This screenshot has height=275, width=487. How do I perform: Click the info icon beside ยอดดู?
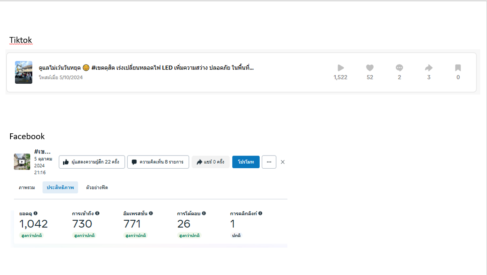pos(36,214)
